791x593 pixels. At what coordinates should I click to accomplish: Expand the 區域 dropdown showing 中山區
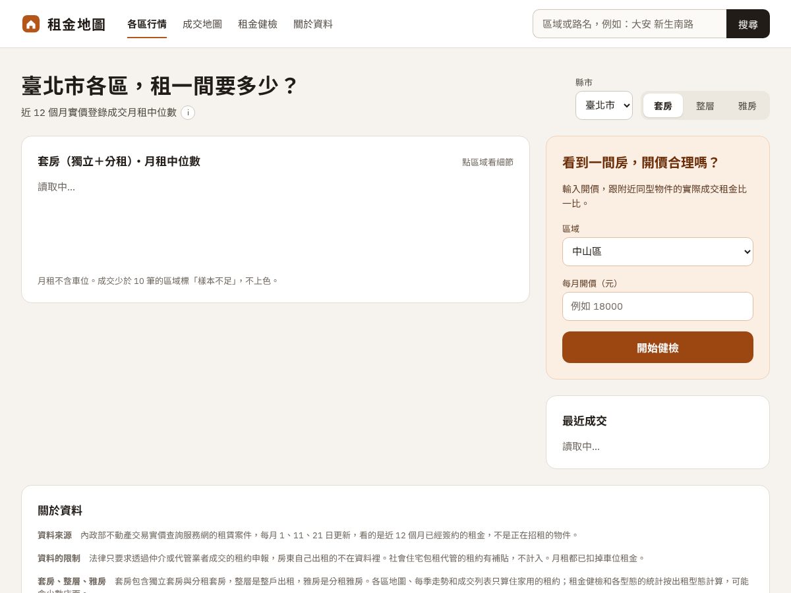coord(658,252)
